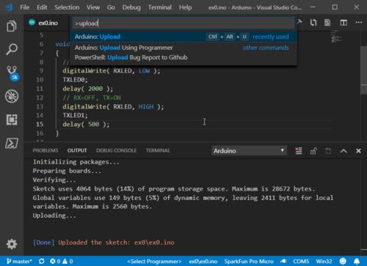The height and width of the screenshot is (266, 367).
Task: Click Win32 configuration in status bar
Action: click(x=324, y=262)
